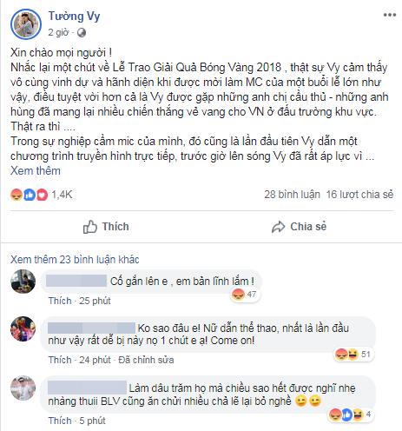Click the Chia sẻ share arrow icon
Image resolution: width=402 pixels, height=431 pixels.
point(278,227)
